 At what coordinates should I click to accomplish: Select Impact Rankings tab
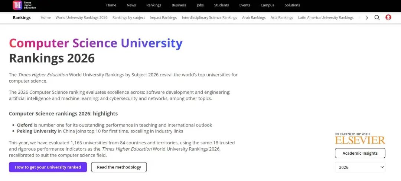163,18
